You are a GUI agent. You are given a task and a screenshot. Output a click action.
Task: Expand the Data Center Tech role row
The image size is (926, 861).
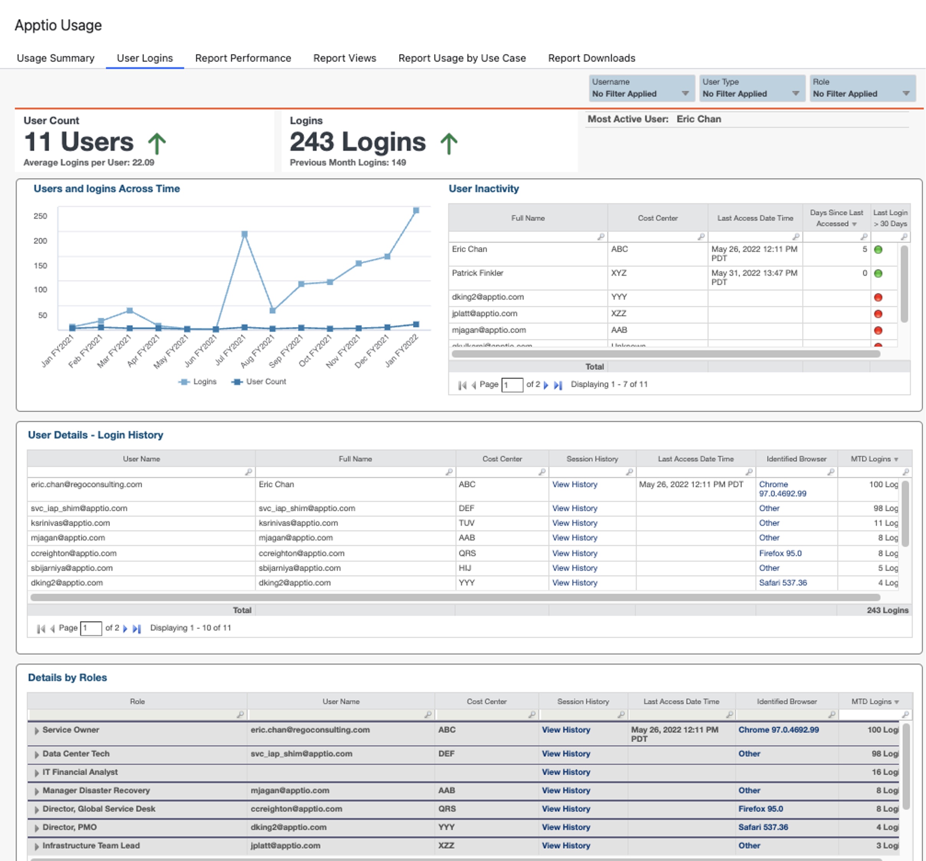click(36, 754)
